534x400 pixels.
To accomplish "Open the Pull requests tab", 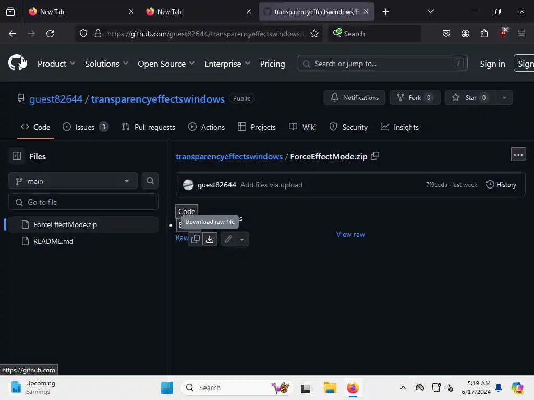I will click(149, 127).
